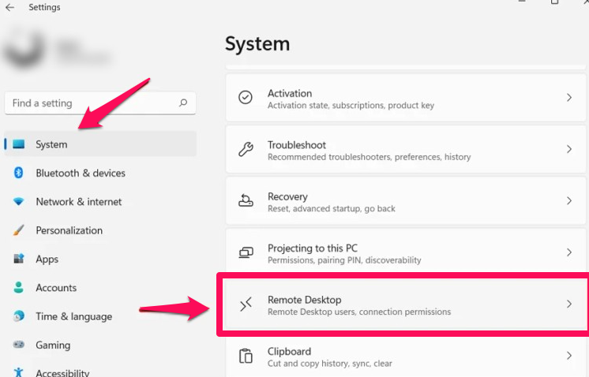The image size is (589, 377).
Task: Open the Recovery settings page
Action: click(406, 200)
